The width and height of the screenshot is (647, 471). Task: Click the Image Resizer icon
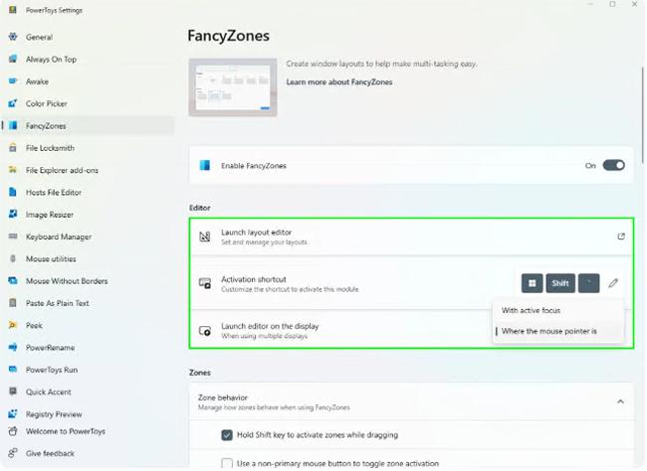[13, 215]
